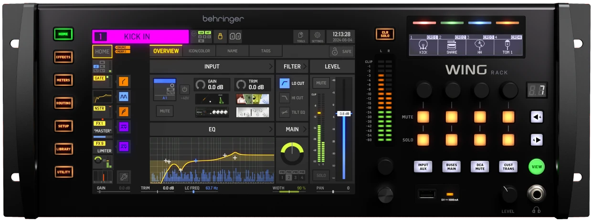Toggle the LO CUT filter
This screenshot has width=593, height=222.
click(x=285, y=83)
